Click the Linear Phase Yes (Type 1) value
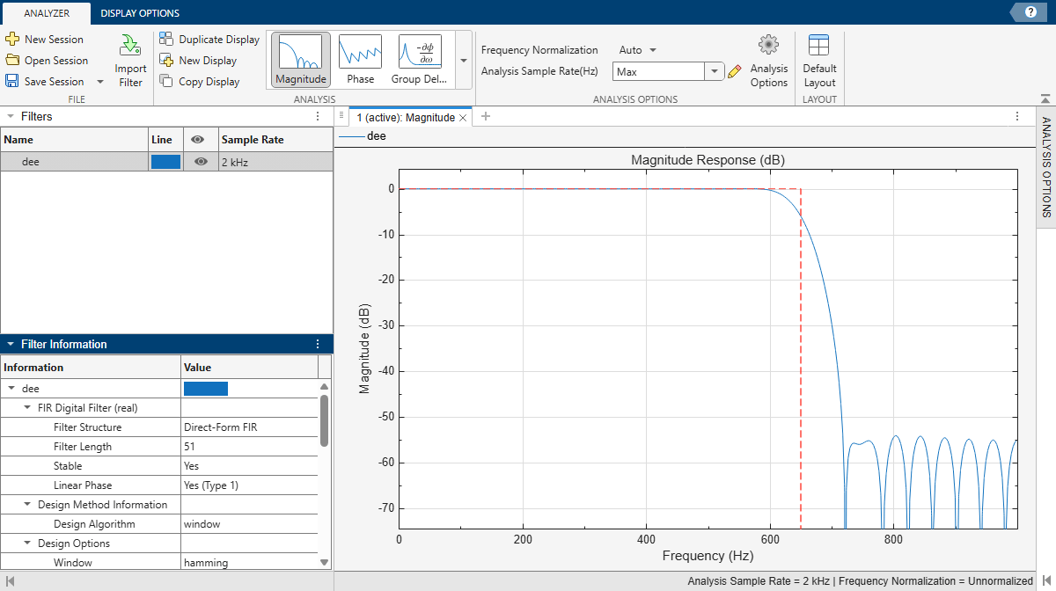Screen dimensions: 1056x591 [x=211, y=485]
